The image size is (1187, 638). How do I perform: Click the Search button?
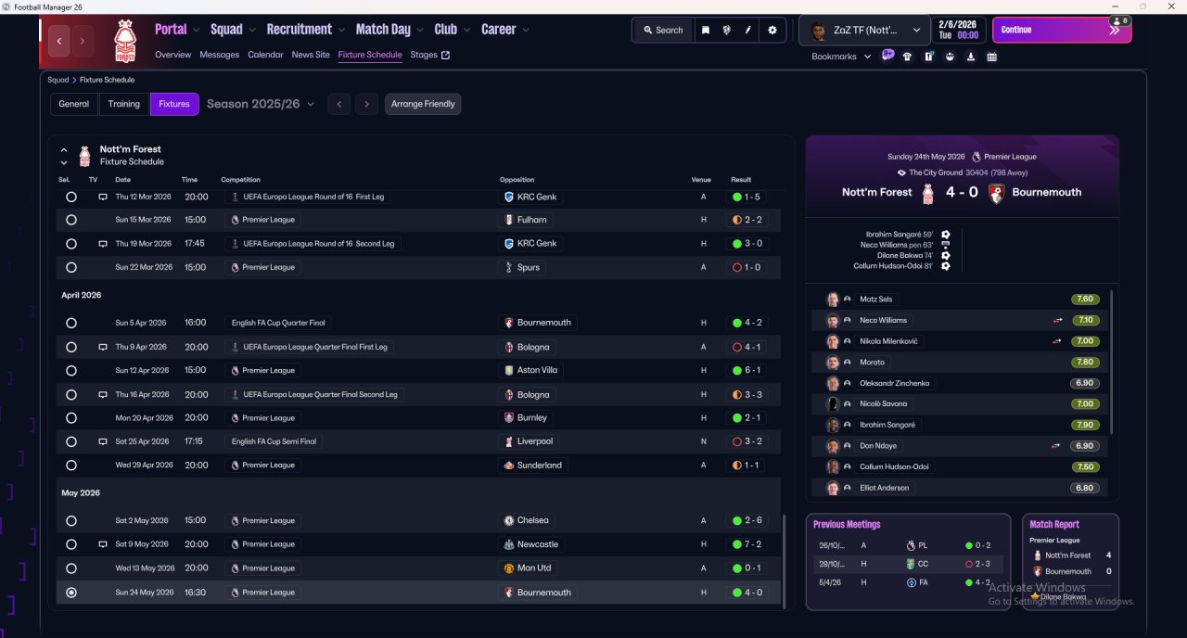(661, 30)
